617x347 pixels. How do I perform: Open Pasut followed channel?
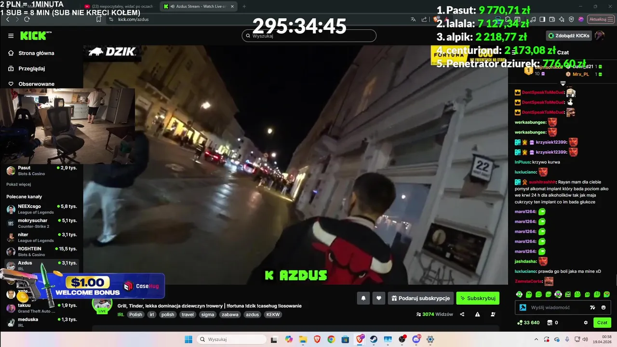(x=41, y=171)
